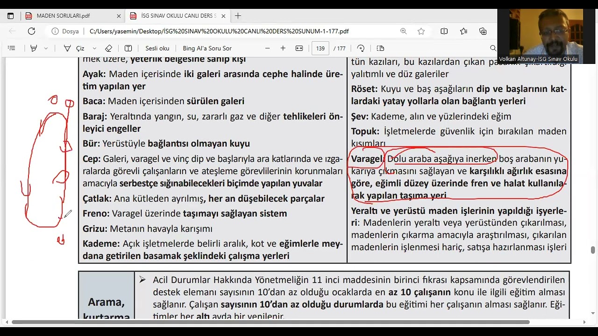
Task: Open a new browser tab
Action: tap(238, 16)
